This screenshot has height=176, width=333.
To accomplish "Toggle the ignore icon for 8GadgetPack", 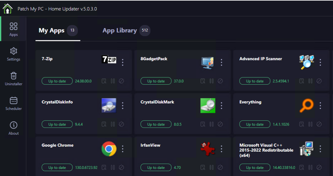I will 220,81.
